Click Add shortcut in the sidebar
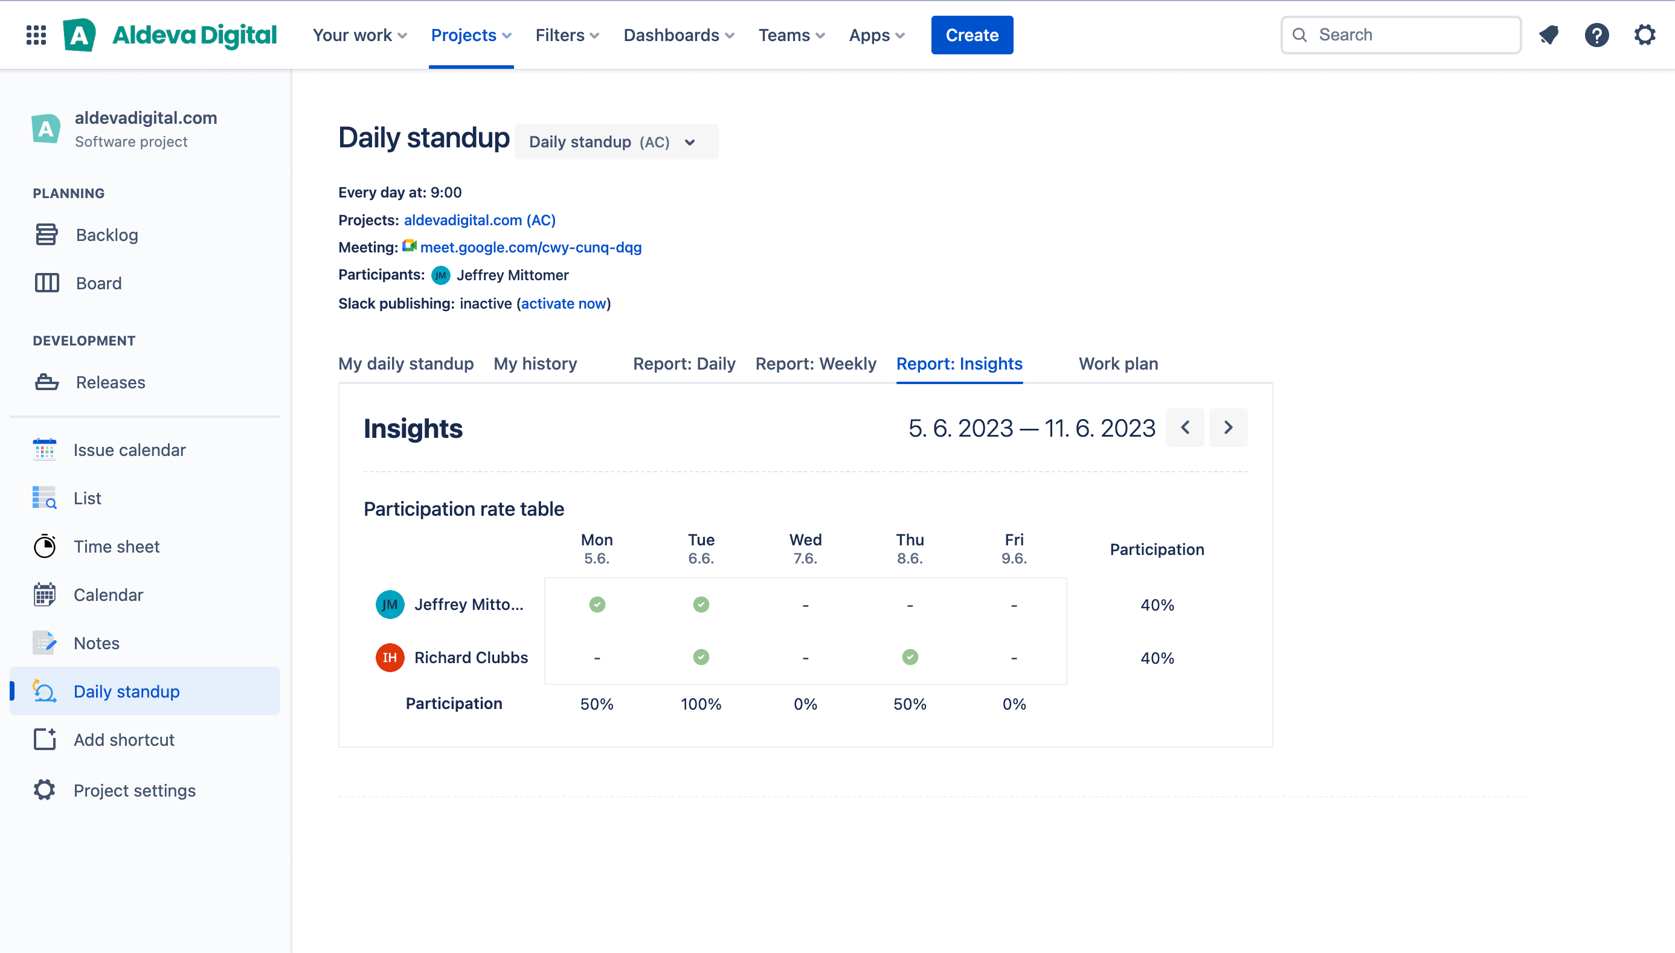 tap(124, 740)
